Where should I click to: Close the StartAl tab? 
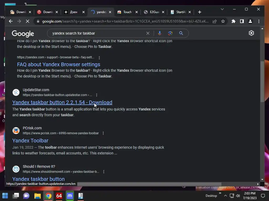pos(190,12)
